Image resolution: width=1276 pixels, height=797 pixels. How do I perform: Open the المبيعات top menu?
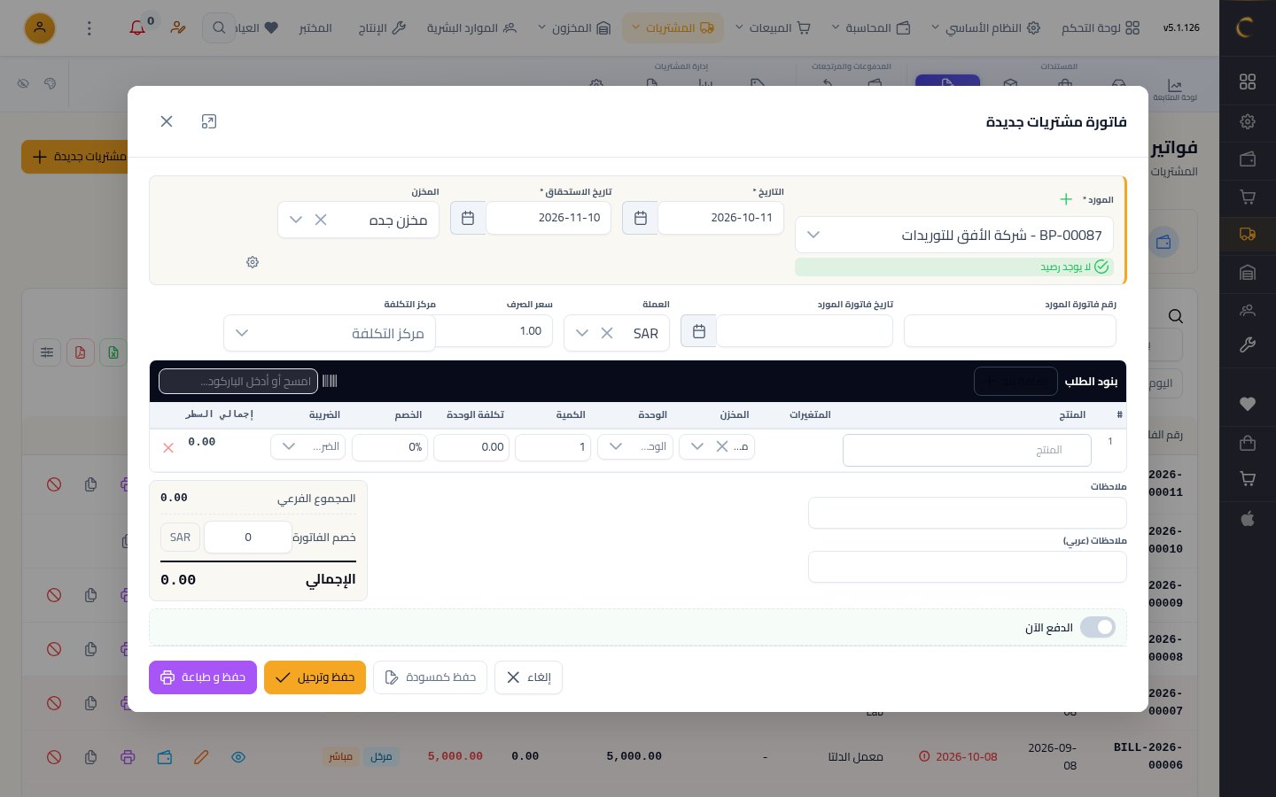coord(773,28)
